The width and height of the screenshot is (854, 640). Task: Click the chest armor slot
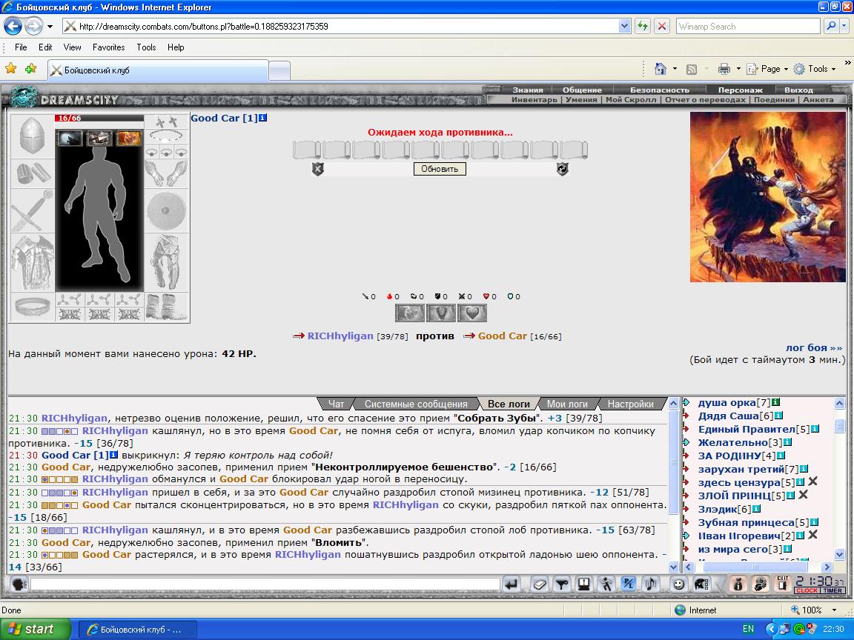32,262
